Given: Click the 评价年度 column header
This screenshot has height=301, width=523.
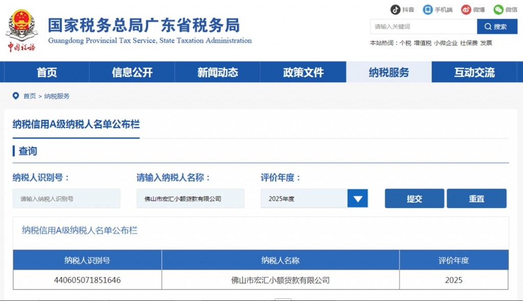Looking at the screenshot, I should pyautogui.click(x=454, y=260).
